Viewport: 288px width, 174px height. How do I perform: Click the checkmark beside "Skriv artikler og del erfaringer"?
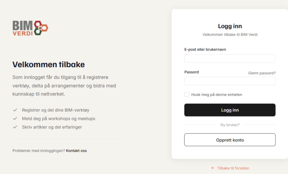pyautogui.click(x=15, y=127)
